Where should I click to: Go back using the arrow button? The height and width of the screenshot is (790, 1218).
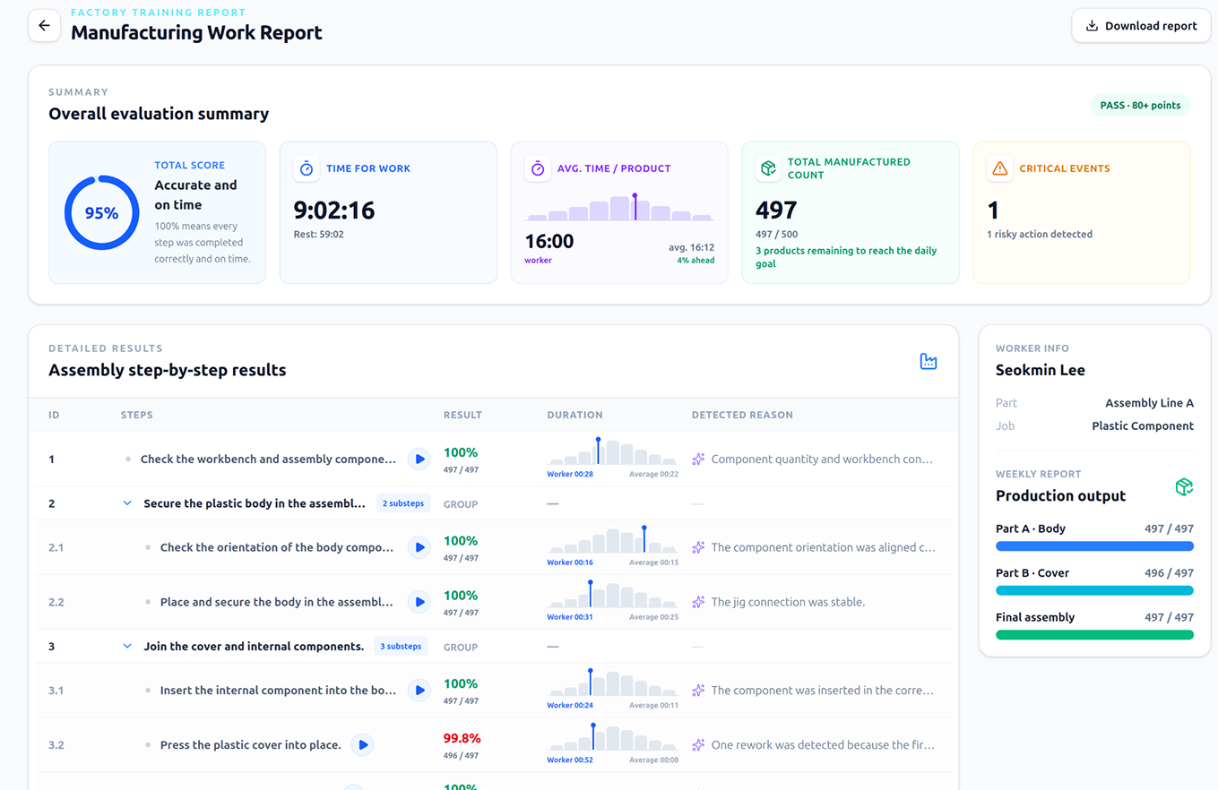coord(44,26)
